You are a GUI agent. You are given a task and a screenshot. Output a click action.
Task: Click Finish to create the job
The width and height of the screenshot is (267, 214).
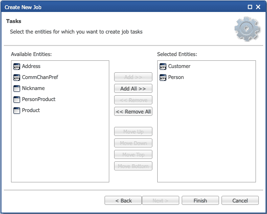[x=200, y=201]
